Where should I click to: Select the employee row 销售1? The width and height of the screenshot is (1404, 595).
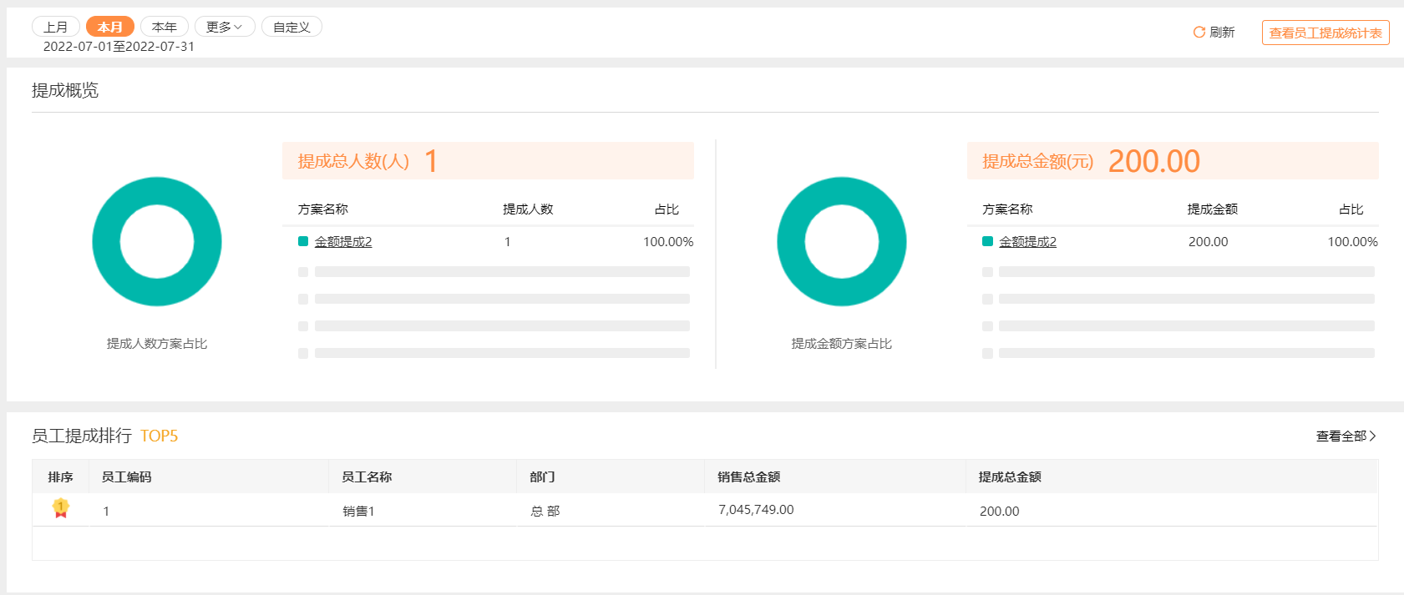pos(358,511)
